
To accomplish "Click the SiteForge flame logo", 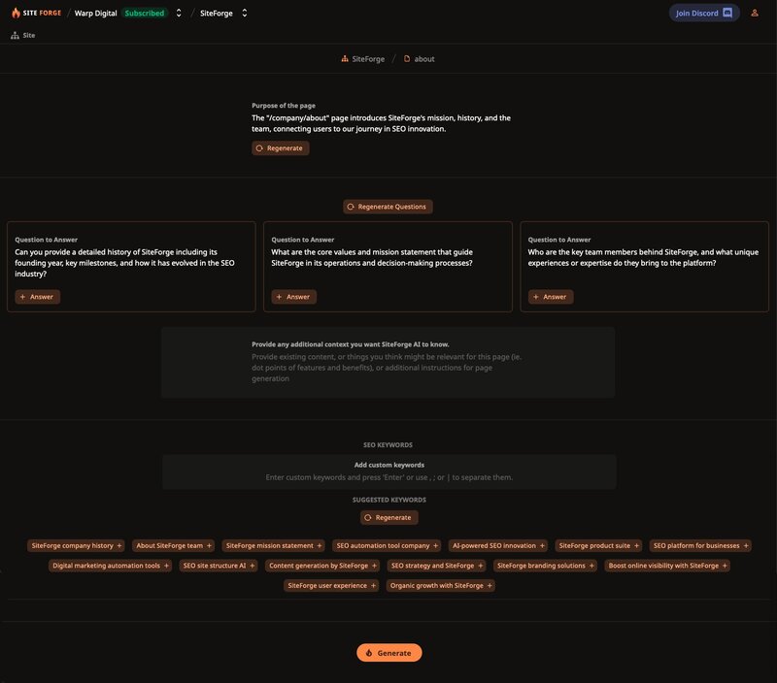I will pos(17,13).
